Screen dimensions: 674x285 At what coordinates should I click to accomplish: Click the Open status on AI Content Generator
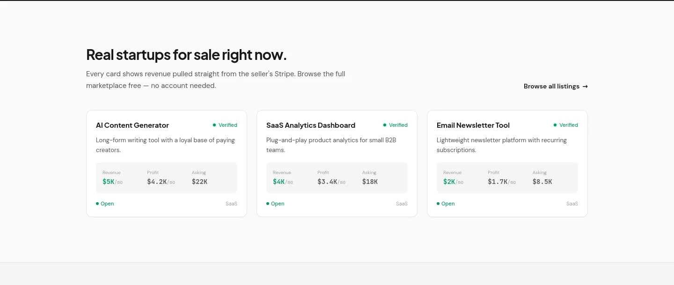click(x=105, y=204)
